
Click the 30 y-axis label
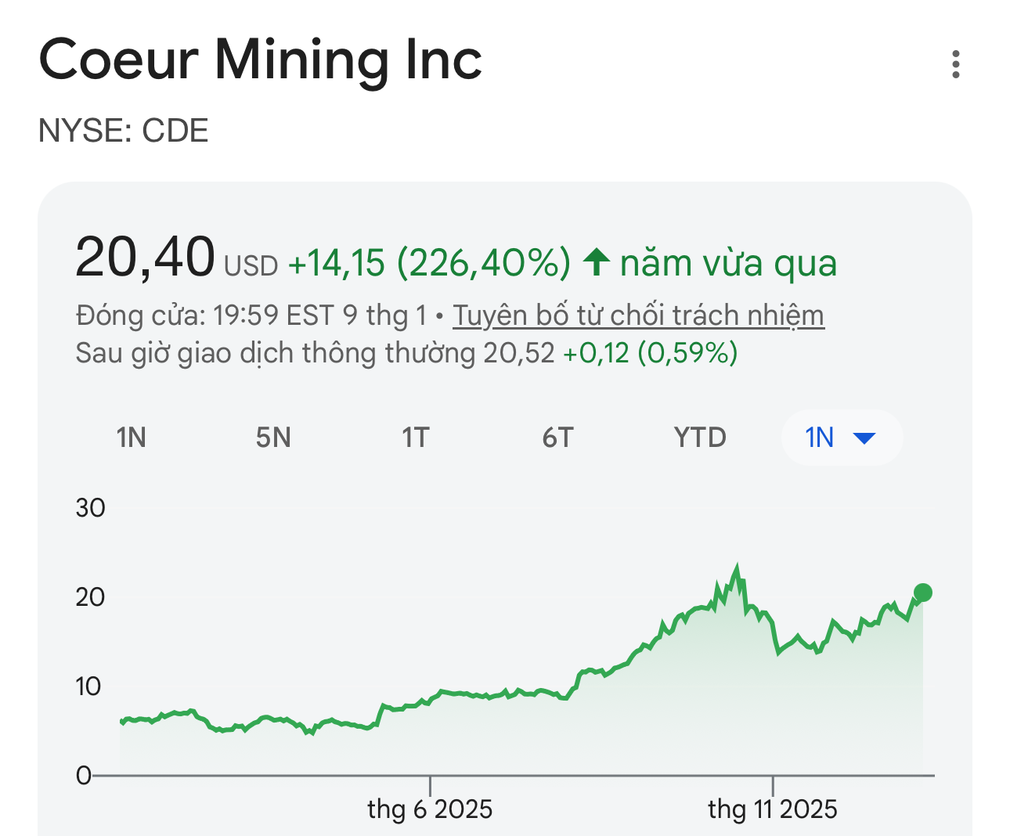pyautogui.click(x=90, y=508)
